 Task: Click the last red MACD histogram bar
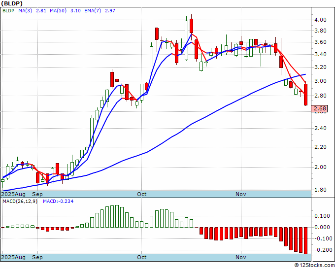coord(306,240)
